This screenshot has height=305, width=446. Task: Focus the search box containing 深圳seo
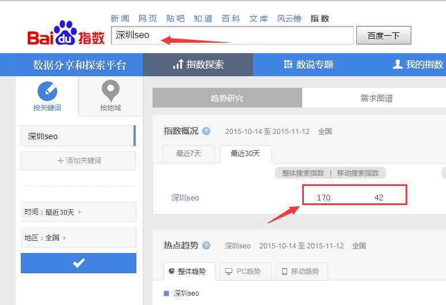point(232,35)
